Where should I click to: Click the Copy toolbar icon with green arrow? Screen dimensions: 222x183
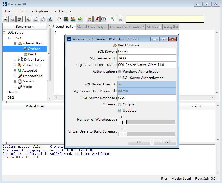pyautogui.click(x=29, y=19)
